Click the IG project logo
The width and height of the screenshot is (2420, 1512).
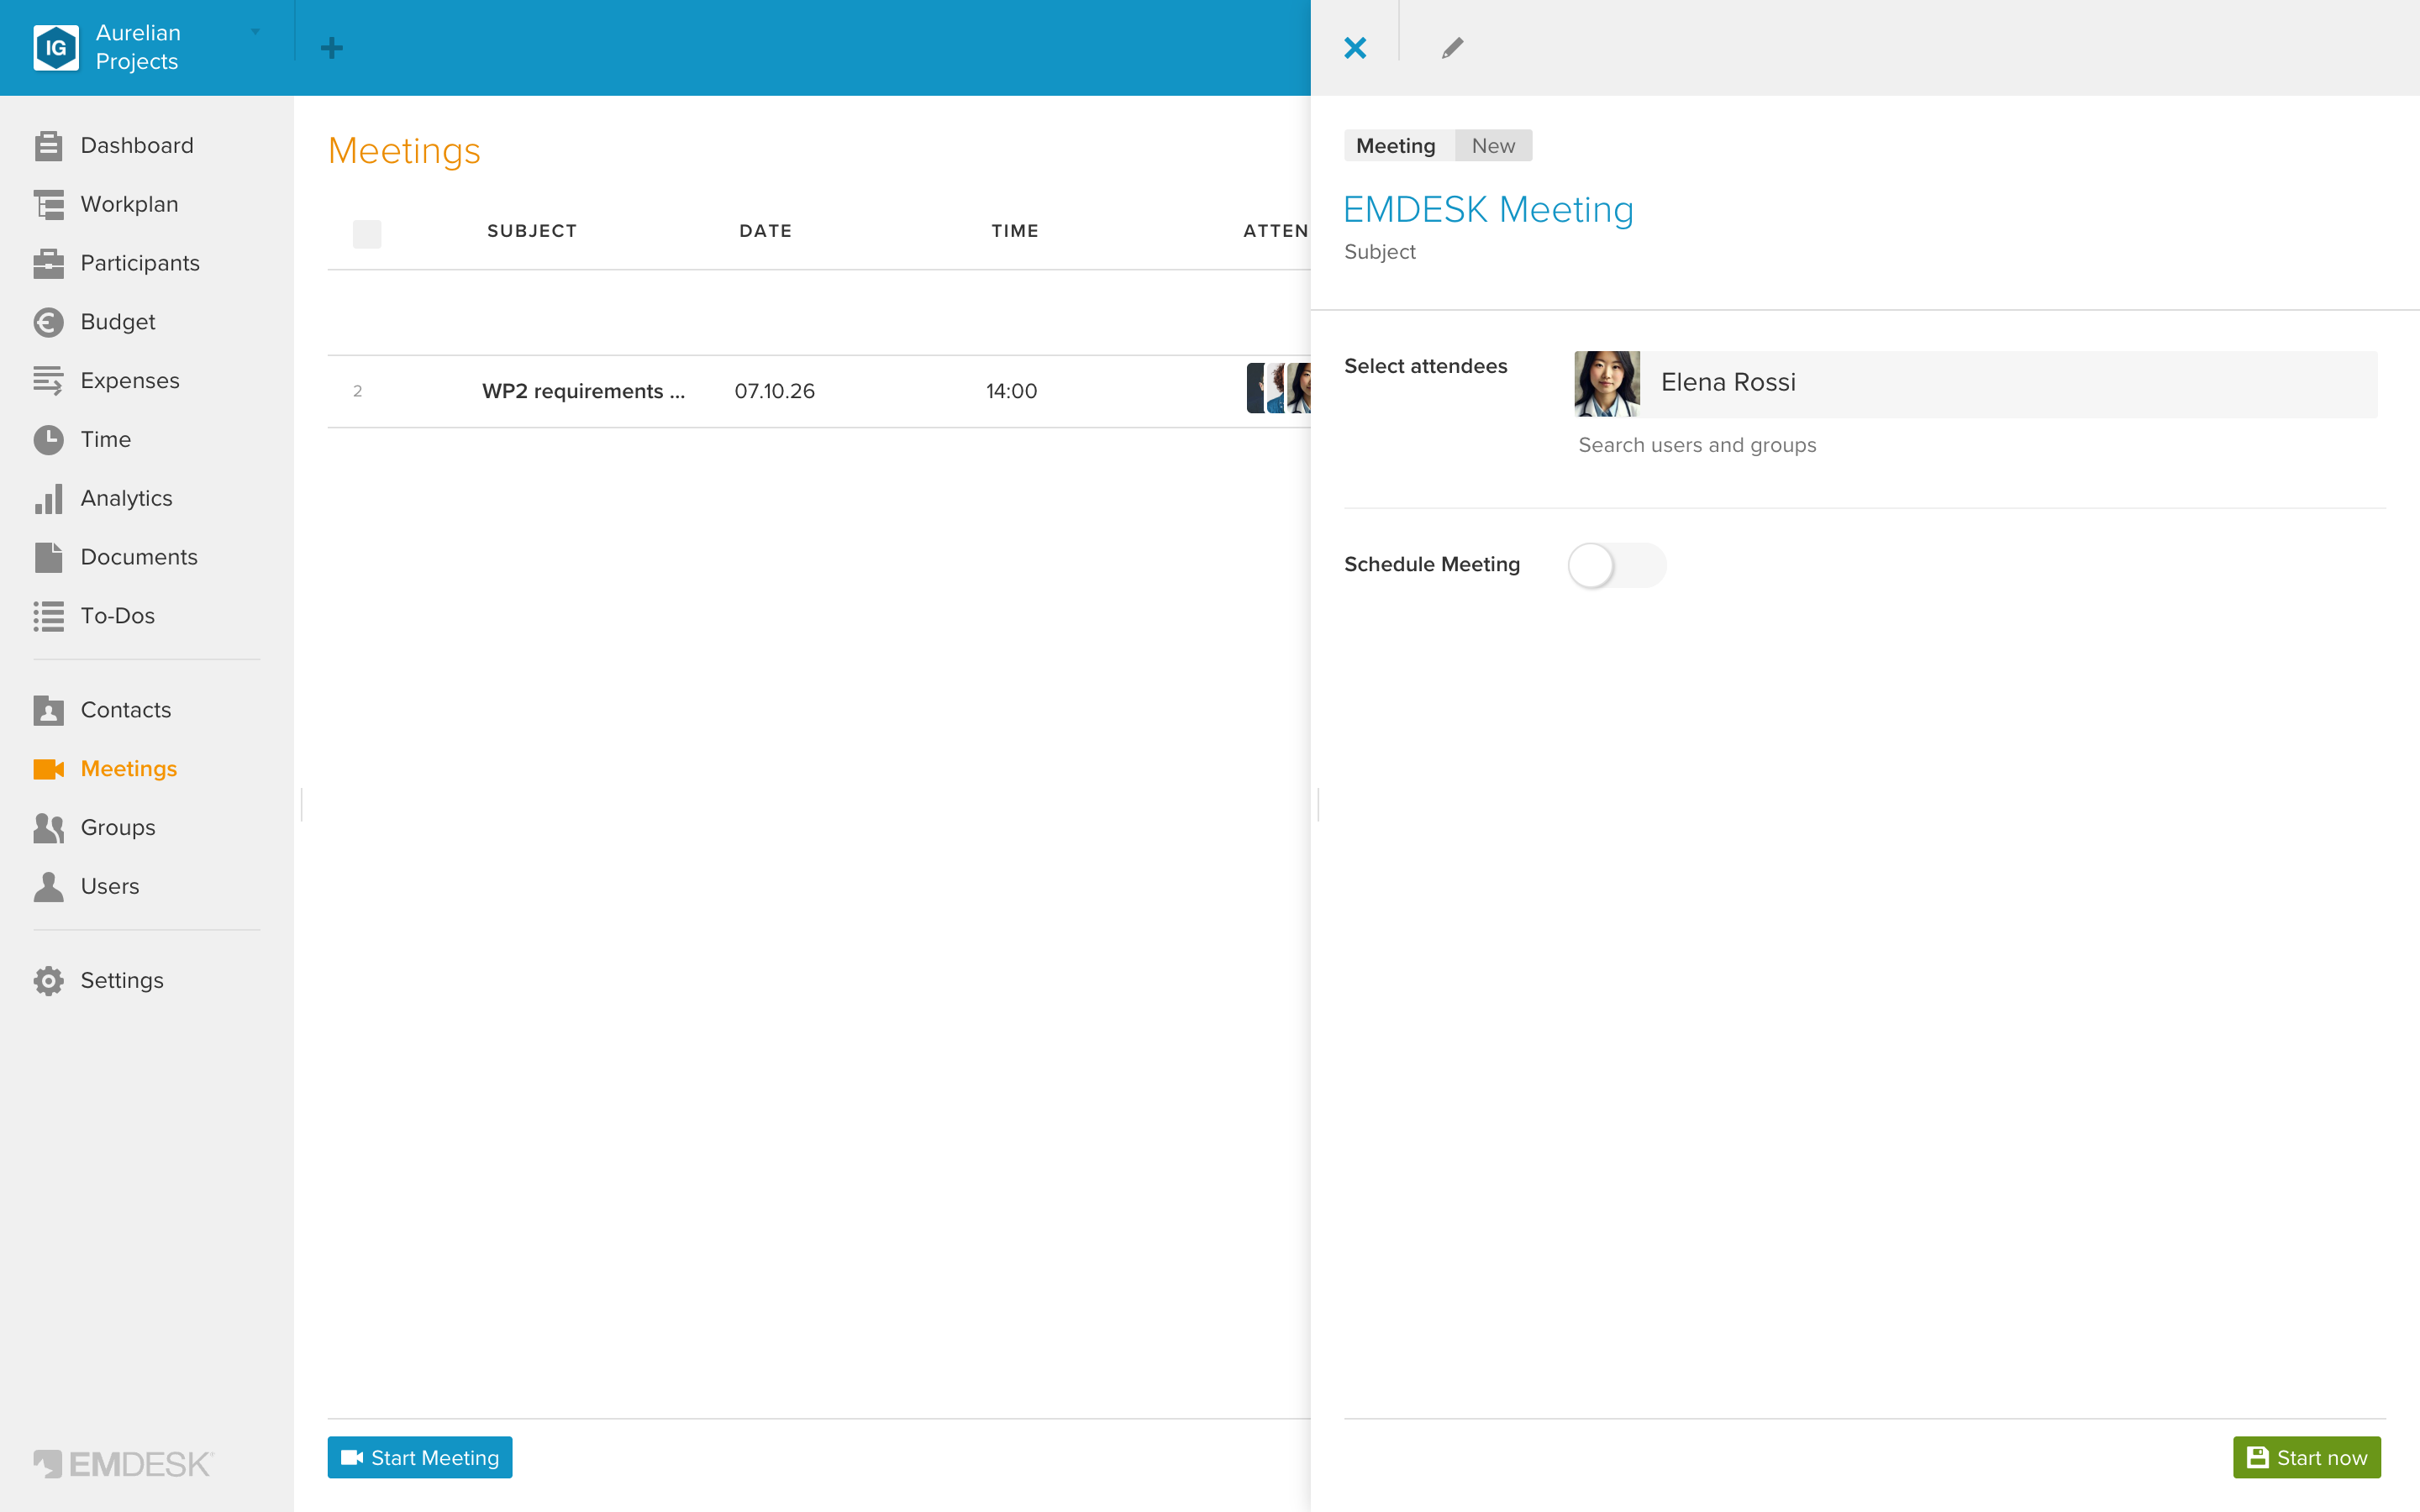(x=56, y=47)
